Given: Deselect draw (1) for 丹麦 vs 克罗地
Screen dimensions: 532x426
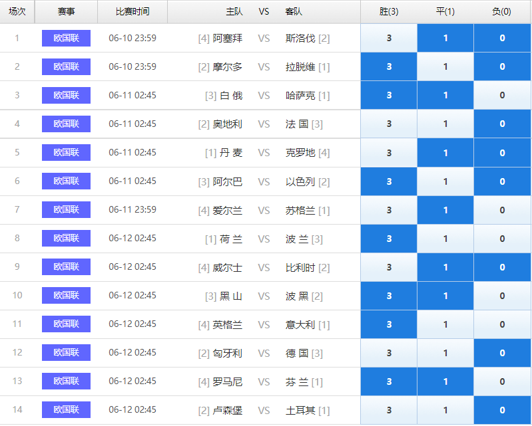Looking at the screenshot, I should pos(445,153).
